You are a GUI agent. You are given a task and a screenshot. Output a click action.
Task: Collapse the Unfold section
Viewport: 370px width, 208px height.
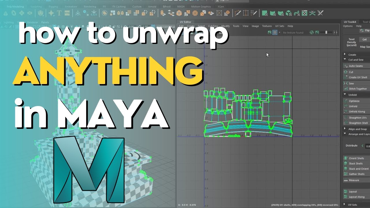tap(345, 94)
